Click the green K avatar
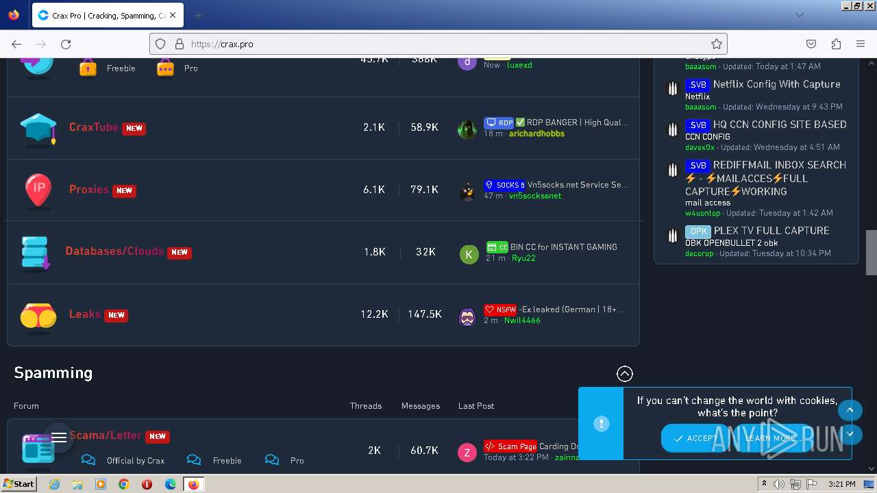Image resolution: width=877 pixels, height=493 pixels. pyautogui.click(x=469, y=254)
